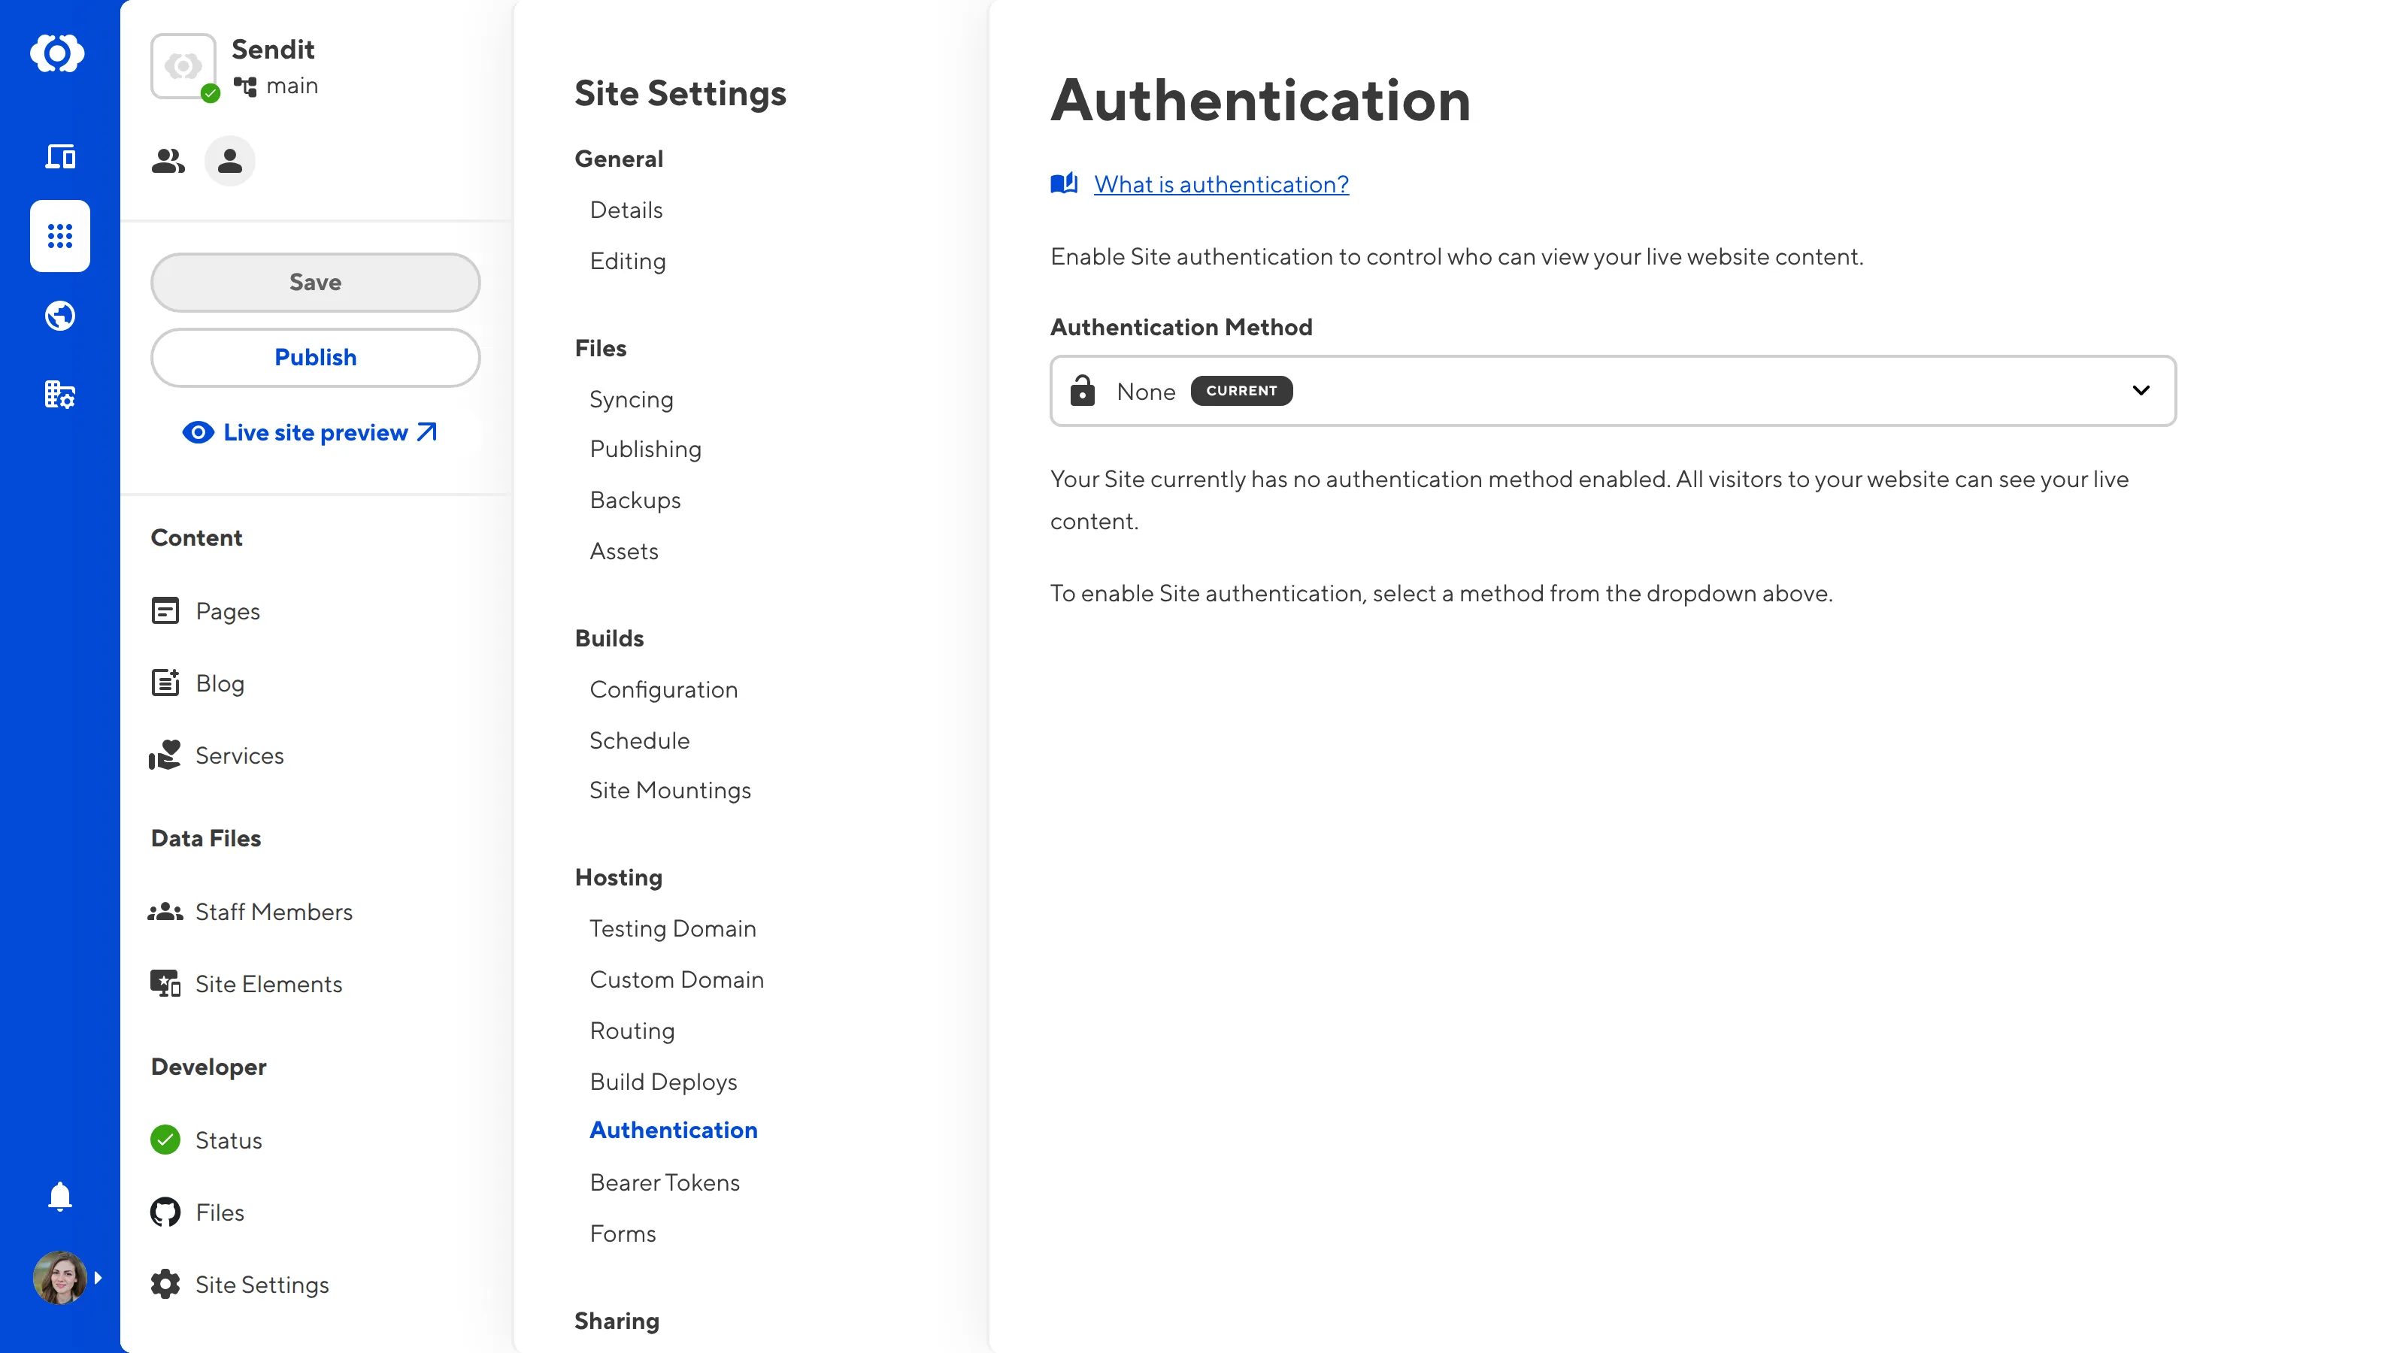Open the 'What is authentication?' link

1221,184
